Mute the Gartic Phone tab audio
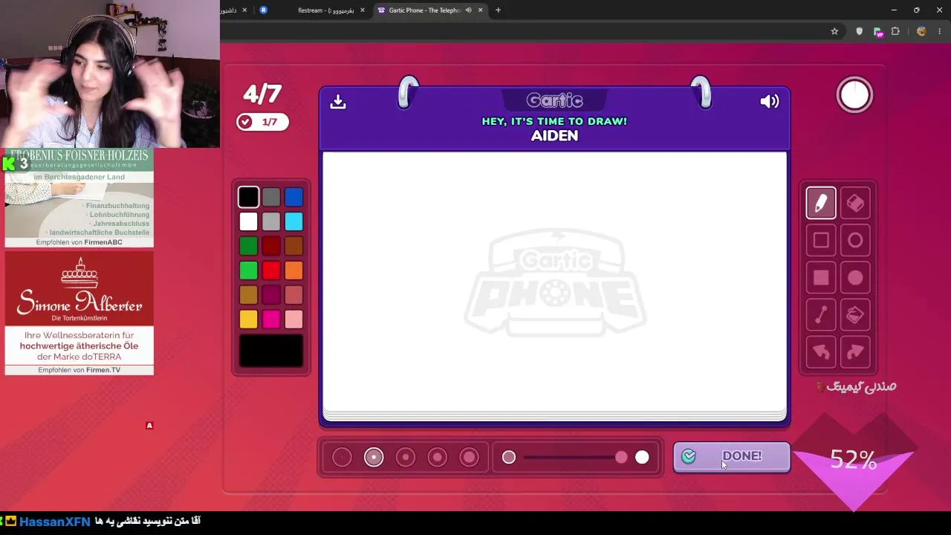The image size is (951, 535). point(468,10)
